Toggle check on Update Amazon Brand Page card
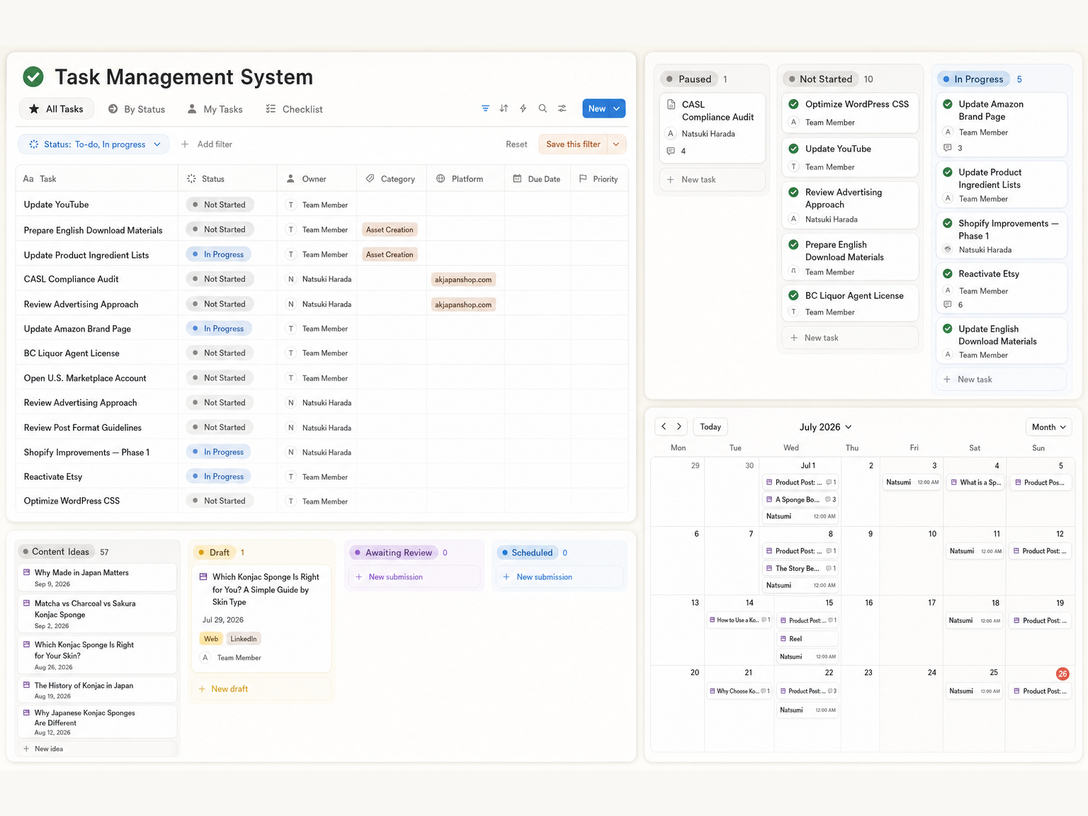The image size is (1088, 816). coord(948,103)
